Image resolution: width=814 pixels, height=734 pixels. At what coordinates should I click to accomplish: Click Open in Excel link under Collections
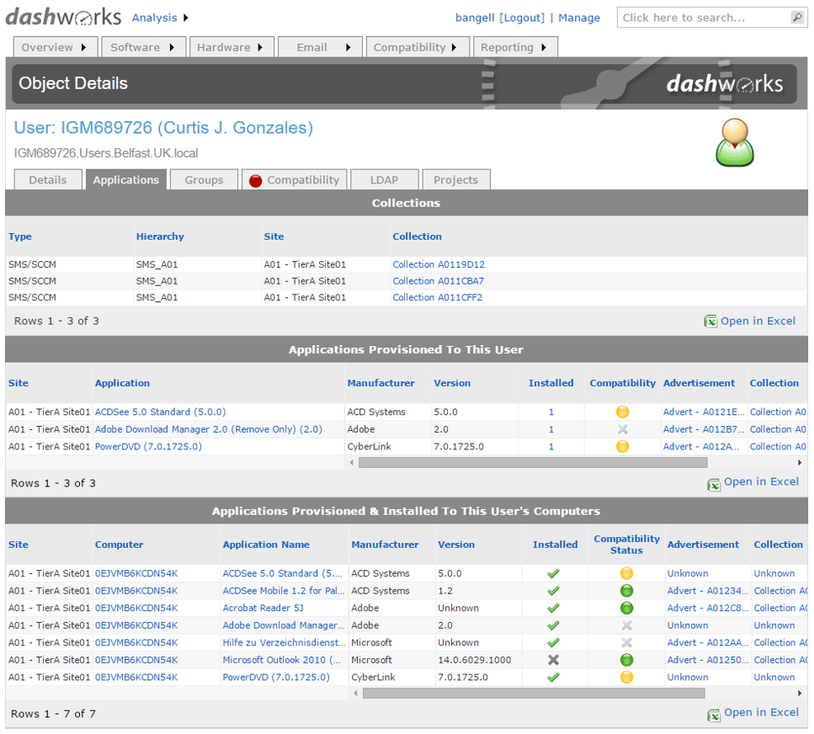click(x=758, y=322)
